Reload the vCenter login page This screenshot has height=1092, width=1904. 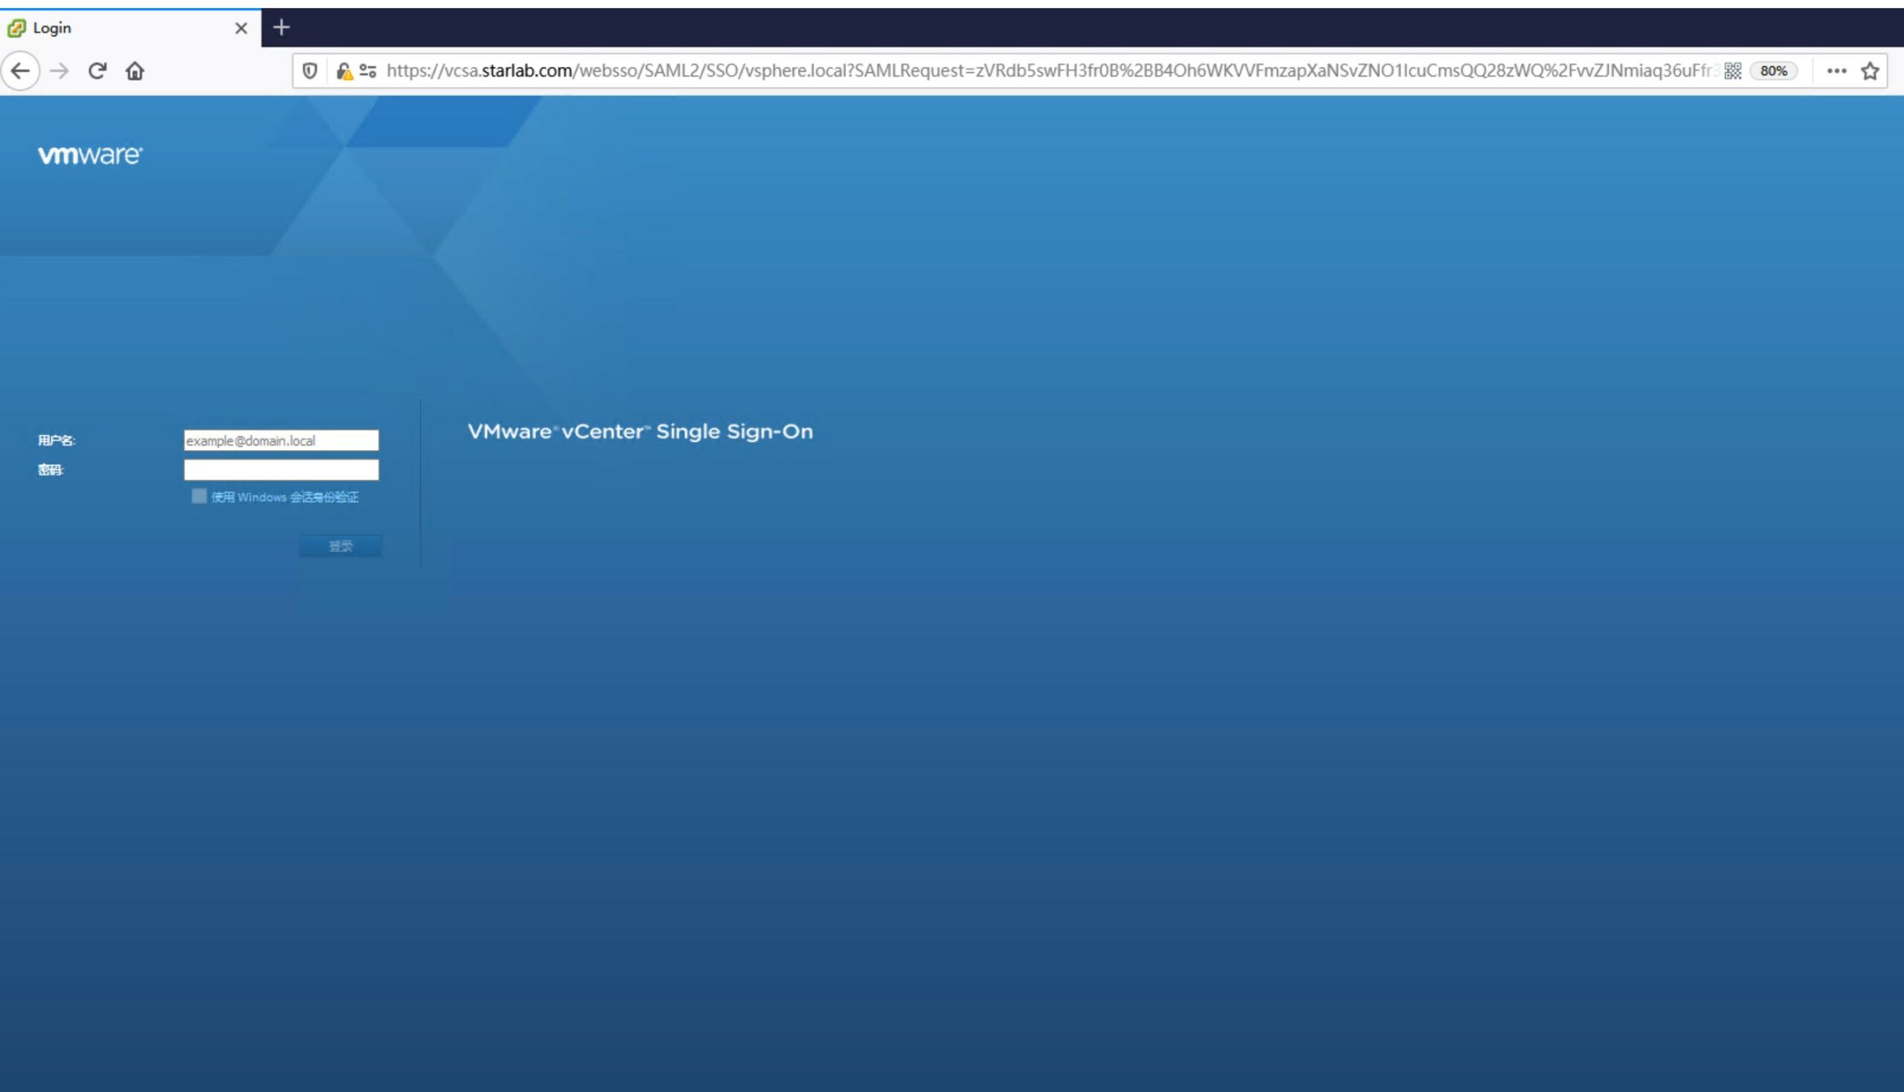click(x=97, y=71)
